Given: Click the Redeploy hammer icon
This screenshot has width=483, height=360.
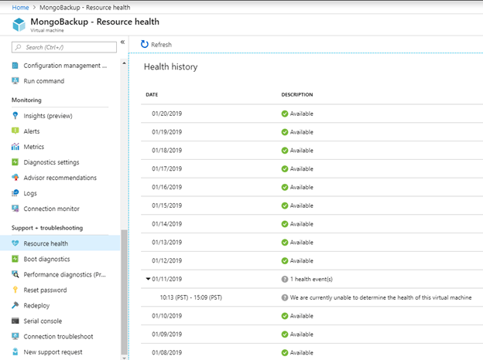Looking at the screenshot, I should (x=15, y=305).
